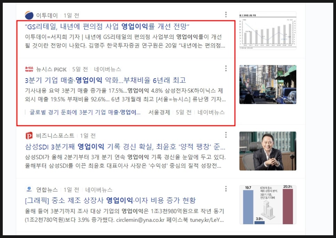The height and width of the screenshot is (238, 336).
Task: Click 네이버뉴스 link on the 연합뉴스 row
Action: [99, 190]
